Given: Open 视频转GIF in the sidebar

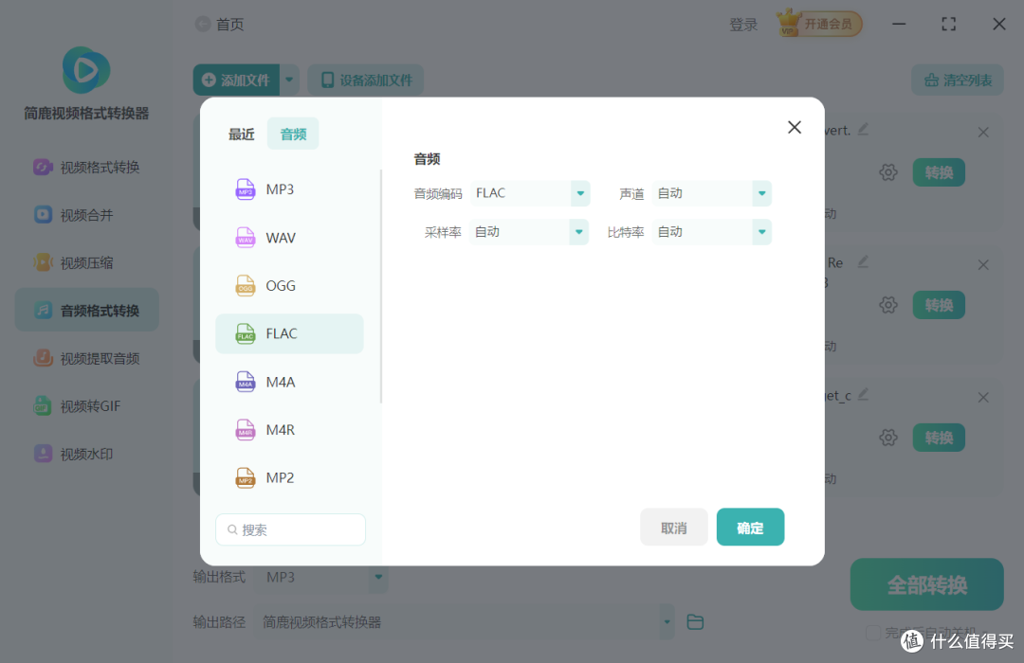Looking at the screenshot, I should point(87,406).
